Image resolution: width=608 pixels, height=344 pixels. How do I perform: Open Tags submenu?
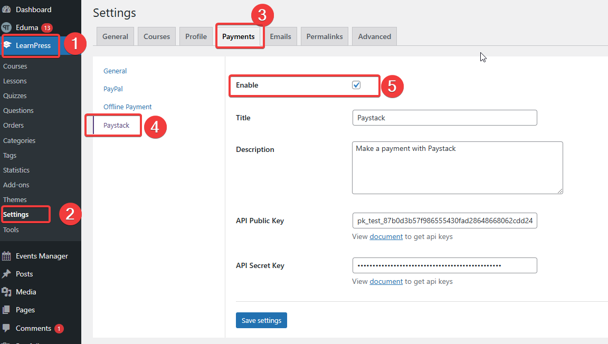click(x=9, y=156)
